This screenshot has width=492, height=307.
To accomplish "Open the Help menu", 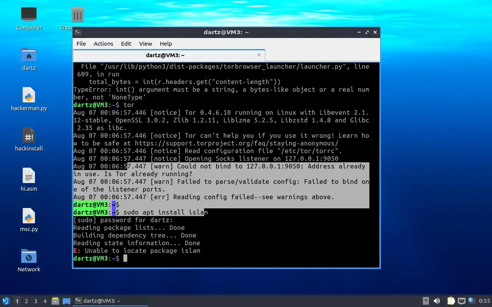I will tap(166, 44).
